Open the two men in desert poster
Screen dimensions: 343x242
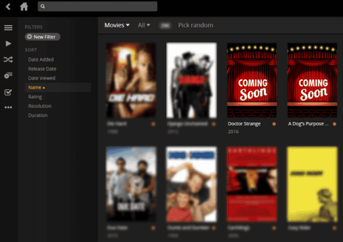point(131,184)
